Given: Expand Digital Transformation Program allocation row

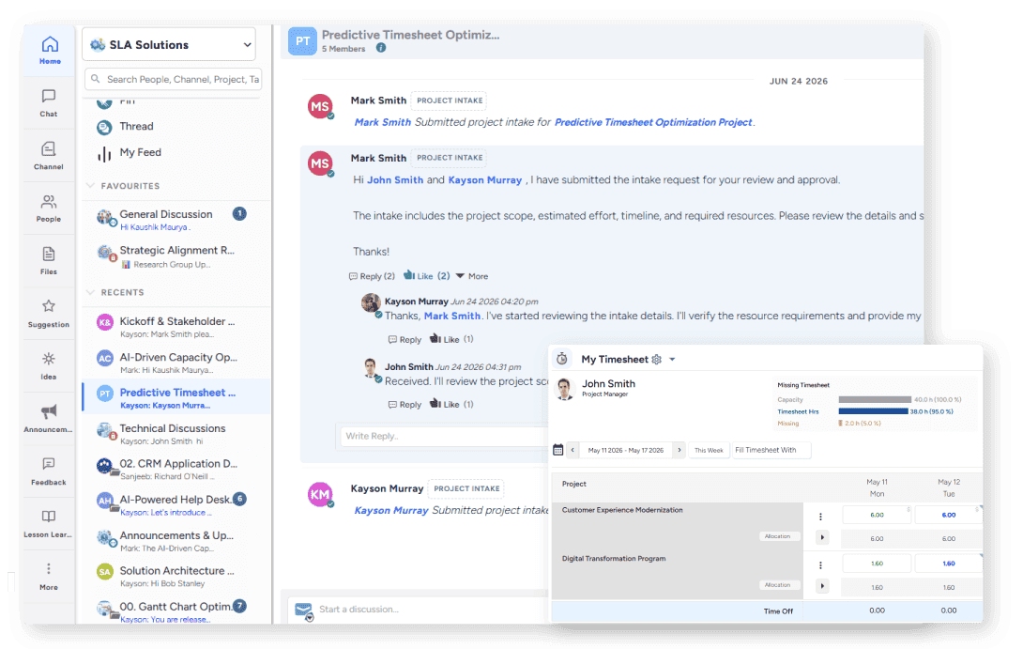Looking at the screenshot, I should pyautogui.click(x=822, y=586).
